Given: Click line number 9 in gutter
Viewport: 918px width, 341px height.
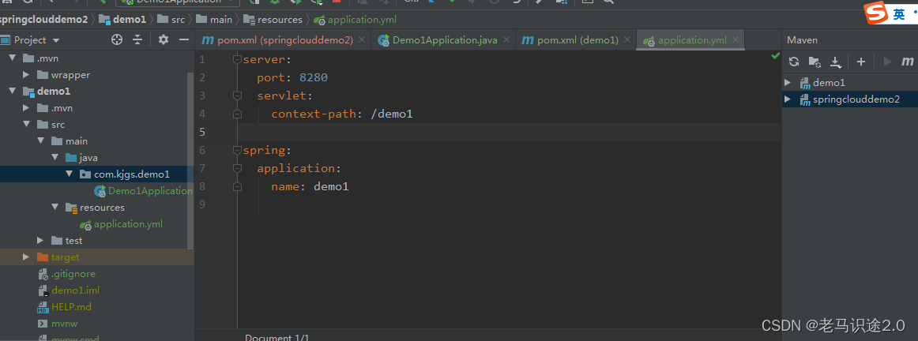Looking at the screenshot, I should [x=202, y=204].
